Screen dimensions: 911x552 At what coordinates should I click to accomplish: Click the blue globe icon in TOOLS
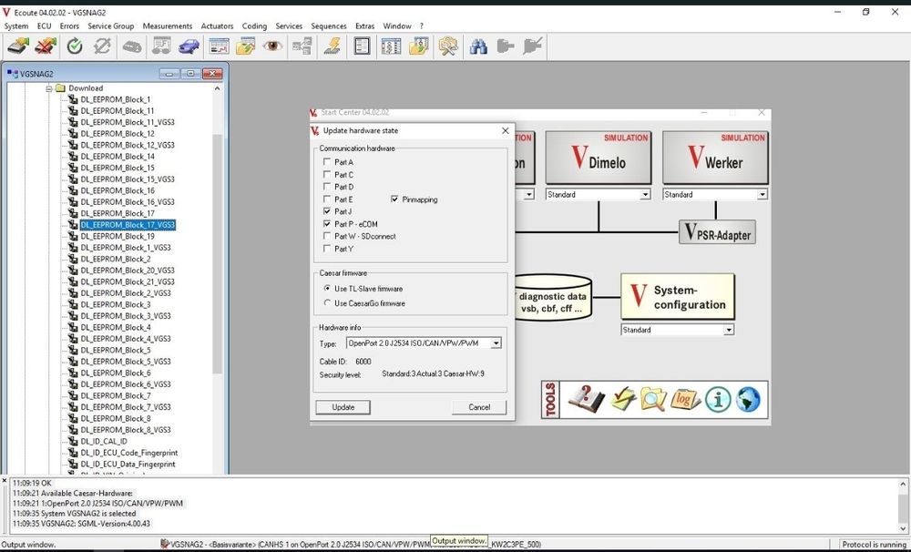pyautogui.click(x=748, y=400)
